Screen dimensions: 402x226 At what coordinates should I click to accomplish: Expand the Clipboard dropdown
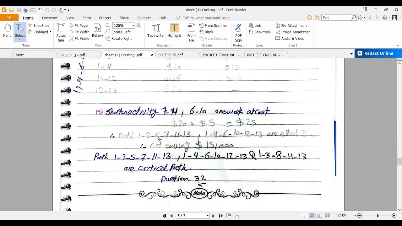pos(50,32)
